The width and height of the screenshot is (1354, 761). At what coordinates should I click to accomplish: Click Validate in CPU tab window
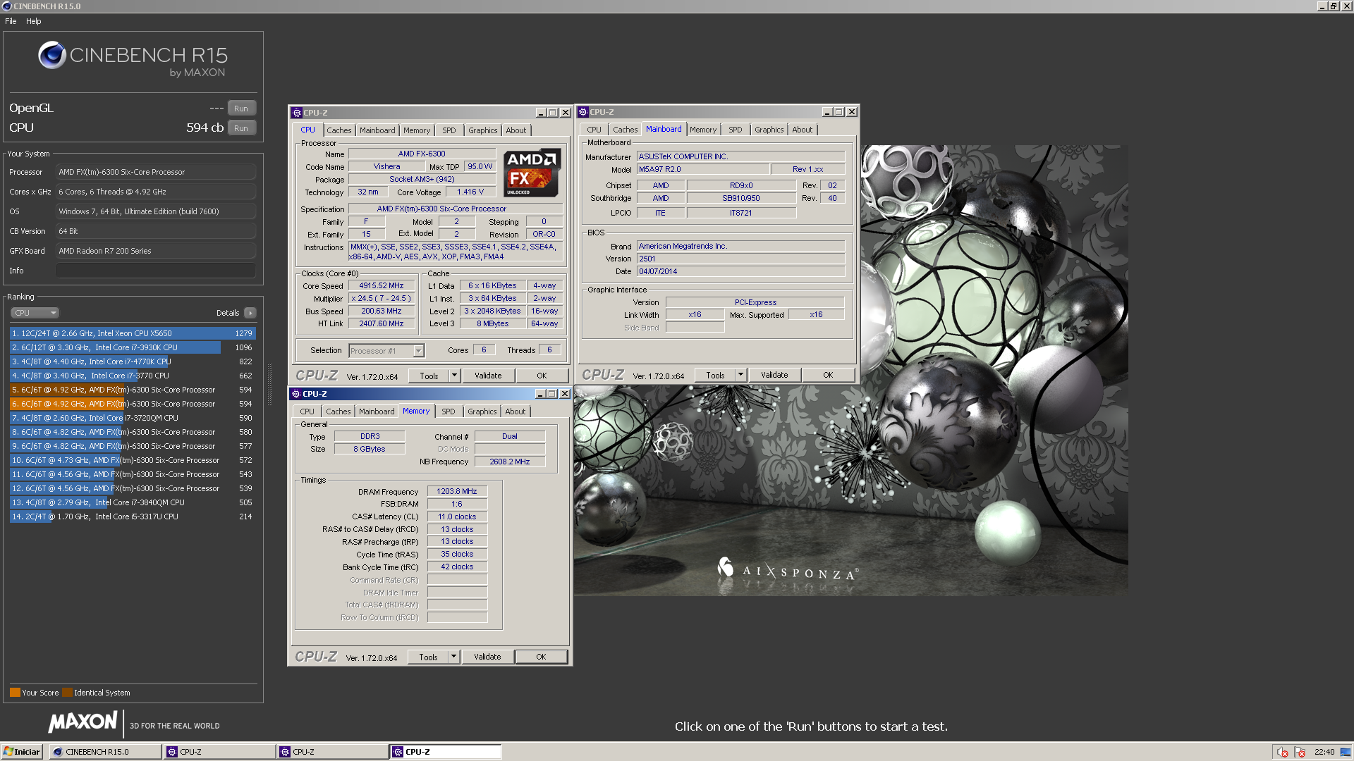tap(488, 376)
